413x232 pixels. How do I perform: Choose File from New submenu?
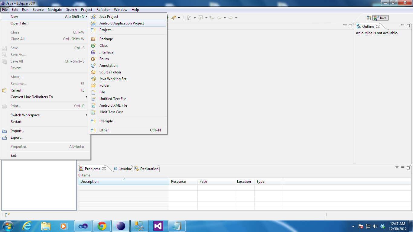coord(128,92)
